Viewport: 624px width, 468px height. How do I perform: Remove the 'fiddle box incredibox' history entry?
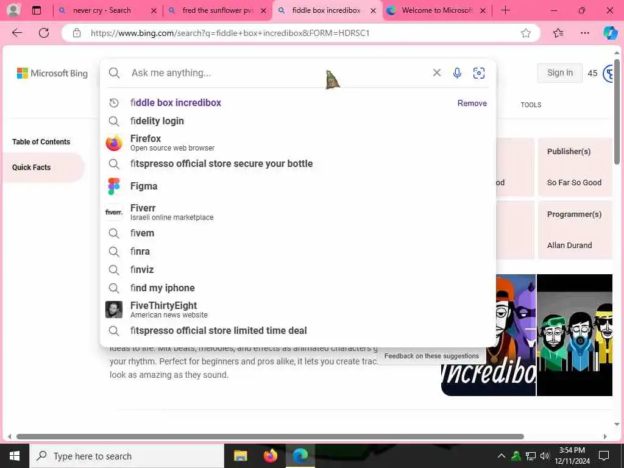pos(472,103)
